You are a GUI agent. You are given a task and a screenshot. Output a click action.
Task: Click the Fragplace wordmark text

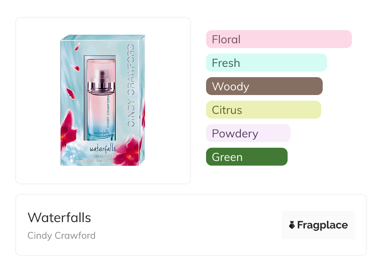tap(322, 225)
